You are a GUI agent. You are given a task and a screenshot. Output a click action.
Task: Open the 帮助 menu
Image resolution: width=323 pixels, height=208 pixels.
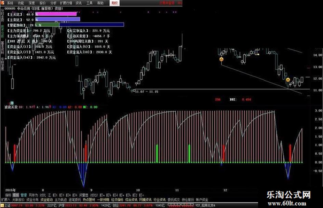coord(100,3)
